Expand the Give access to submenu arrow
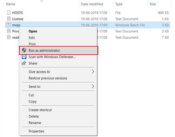The width and height of the screenshot is (175, 137). tap(93, 72)
